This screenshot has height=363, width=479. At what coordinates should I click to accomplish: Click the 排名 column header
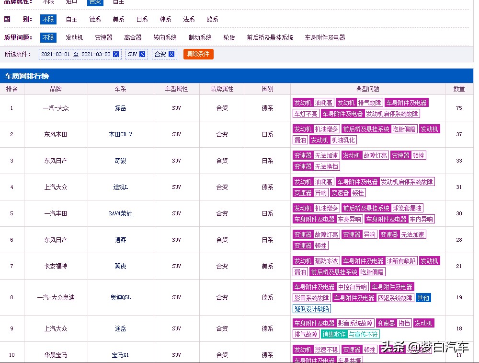click(12, 89)
